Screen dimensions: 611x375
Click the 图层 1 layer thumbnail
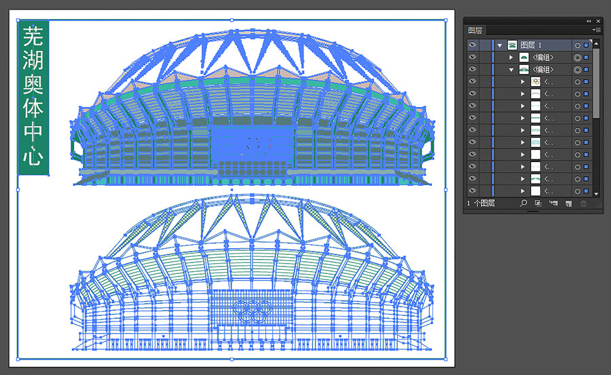point(512,45)
